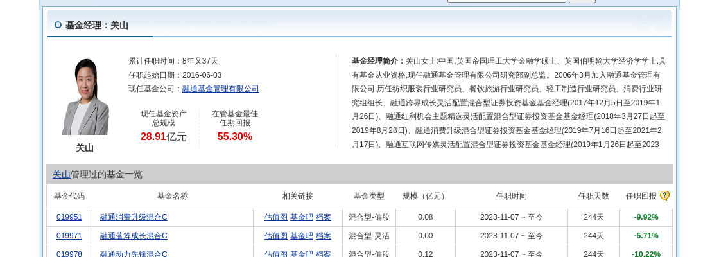Click the 基金经理:关山 section header

(97, 25)
